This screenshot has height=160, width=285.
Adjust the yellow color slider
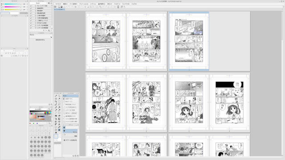[13, 9]
